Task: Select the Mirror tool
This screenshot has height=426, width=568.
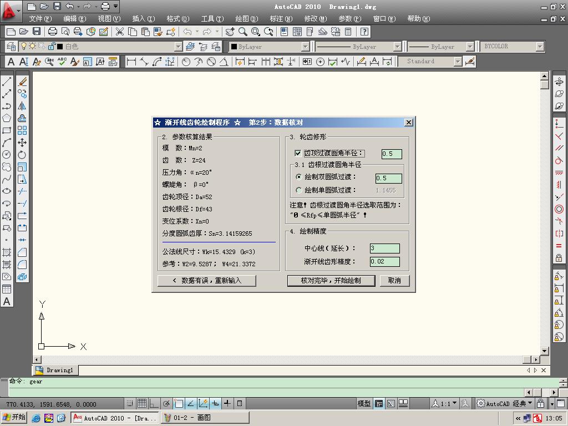Action: coord(22,106)
